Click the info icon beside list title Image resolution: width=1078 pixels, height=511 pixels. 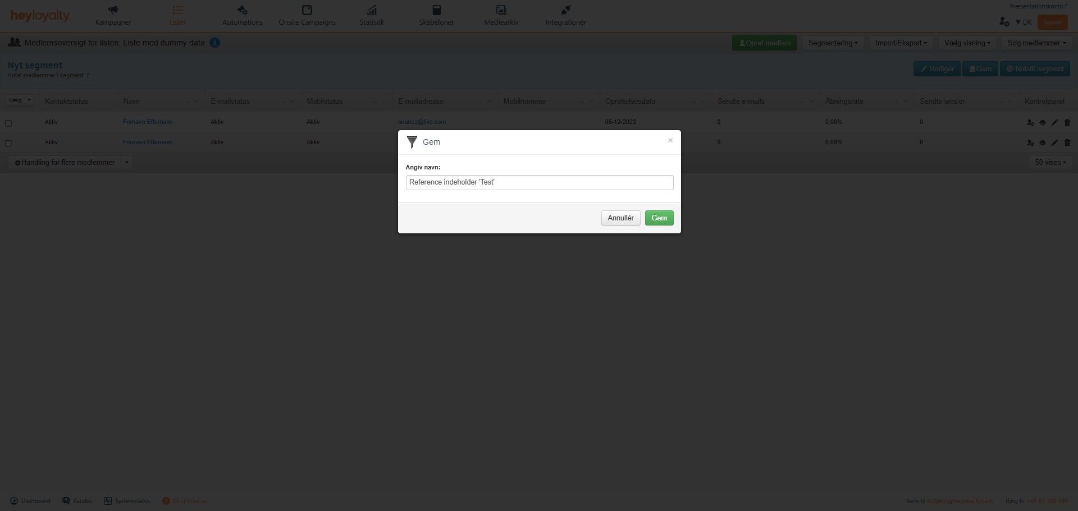214,43
